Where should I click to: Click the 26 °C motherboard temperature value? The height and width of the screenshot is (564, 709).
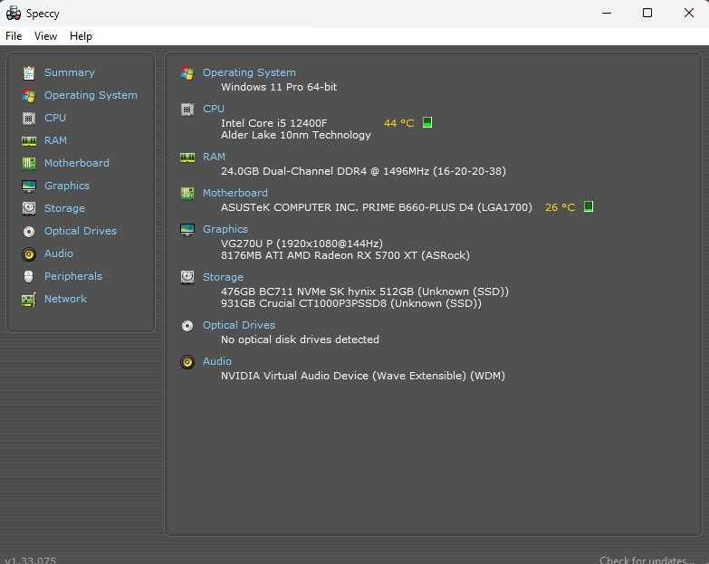[560, 207]
